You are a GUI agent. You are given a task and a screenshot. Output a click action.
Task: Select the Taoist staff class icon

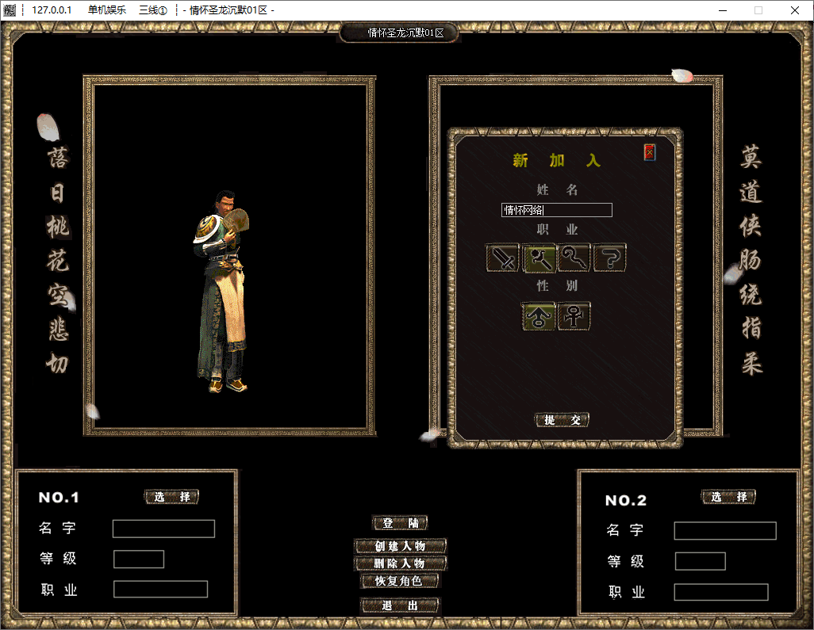click(x=574, y=258)
